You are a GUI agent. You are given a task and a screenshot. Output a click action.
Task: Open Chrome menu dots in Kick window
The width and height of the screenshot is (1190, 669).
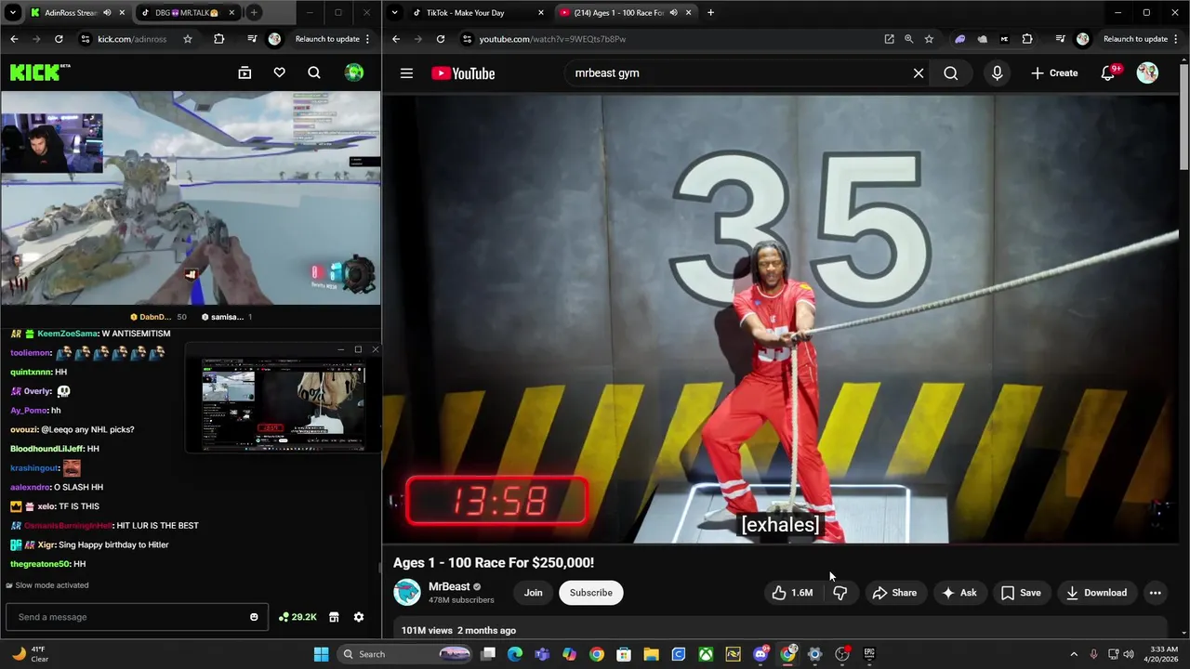coord(368,39)
